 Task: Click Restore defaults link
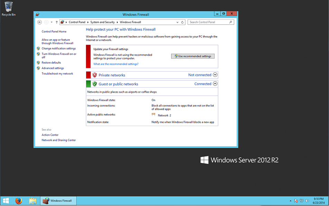click(51, 63)
